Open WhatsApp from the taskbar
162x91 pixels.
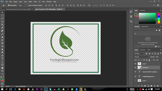72,89
